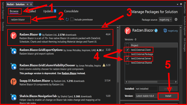
Task: Open the Package source dropdown
Action: pyautogui.click(x=165, y=20)
